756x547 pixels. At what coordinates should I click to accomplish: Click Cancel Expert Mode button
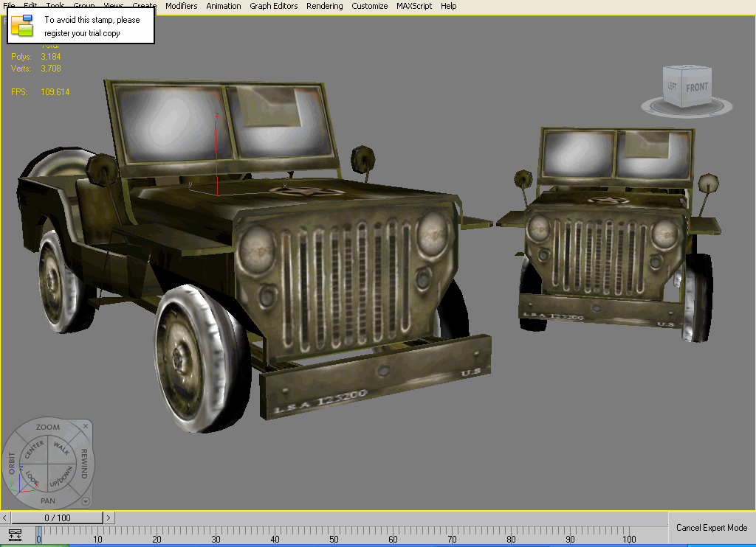[x=712, y=528]
